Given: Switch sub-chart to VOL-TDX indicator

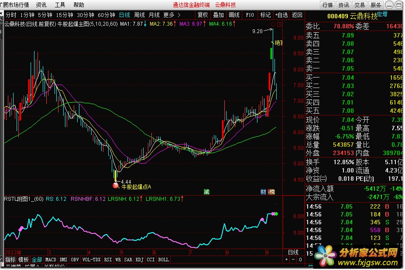Looking at the screenshot, I should click(91, 260).
